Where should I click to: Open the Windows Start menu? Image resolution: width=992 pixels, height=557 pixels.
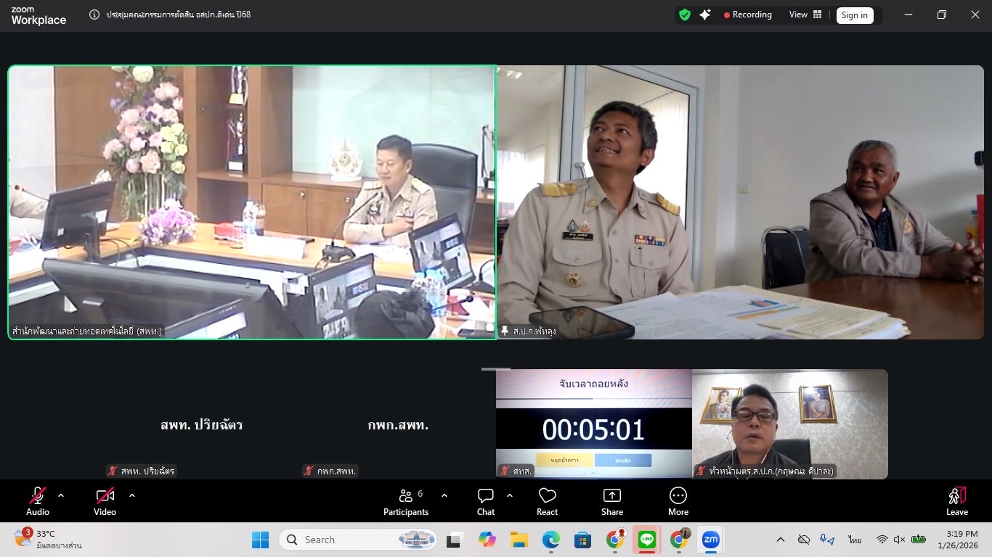pyautogui.click(x=260, y=540)
